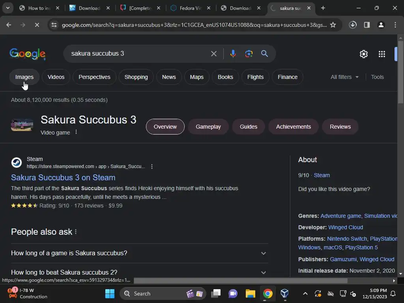Image resolution: width=404 pixels, height=303 pixels.
Task: Open a new browser tab
Action: click(323, 8)
